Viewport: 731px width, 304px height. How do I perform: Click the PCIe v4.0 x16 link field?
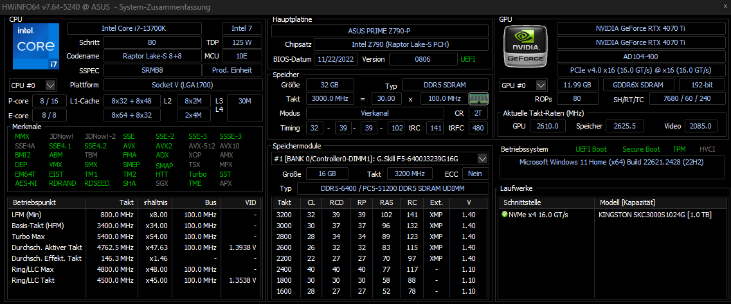point(640,70)
